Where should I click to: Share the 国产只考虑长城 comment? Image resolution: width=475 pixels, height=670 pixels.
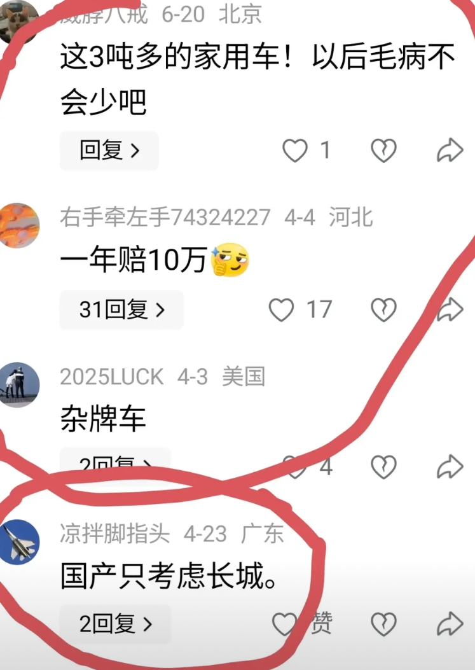(450, 624)
